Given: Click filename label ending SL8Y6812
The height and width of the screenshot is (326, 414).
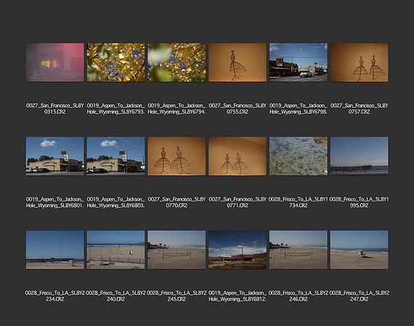Looking at the screenshot, I should pos(238,296).
